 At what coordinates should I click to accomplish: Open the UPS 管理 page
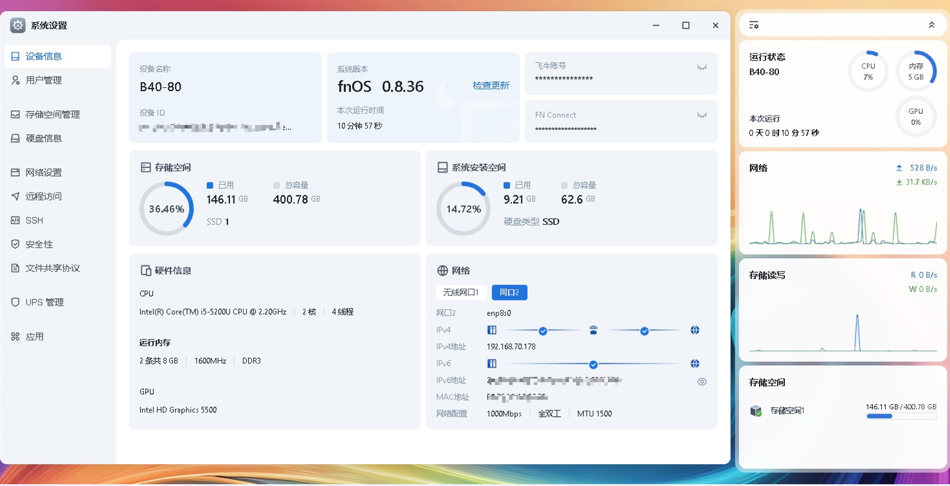click(x=44, y=302)
